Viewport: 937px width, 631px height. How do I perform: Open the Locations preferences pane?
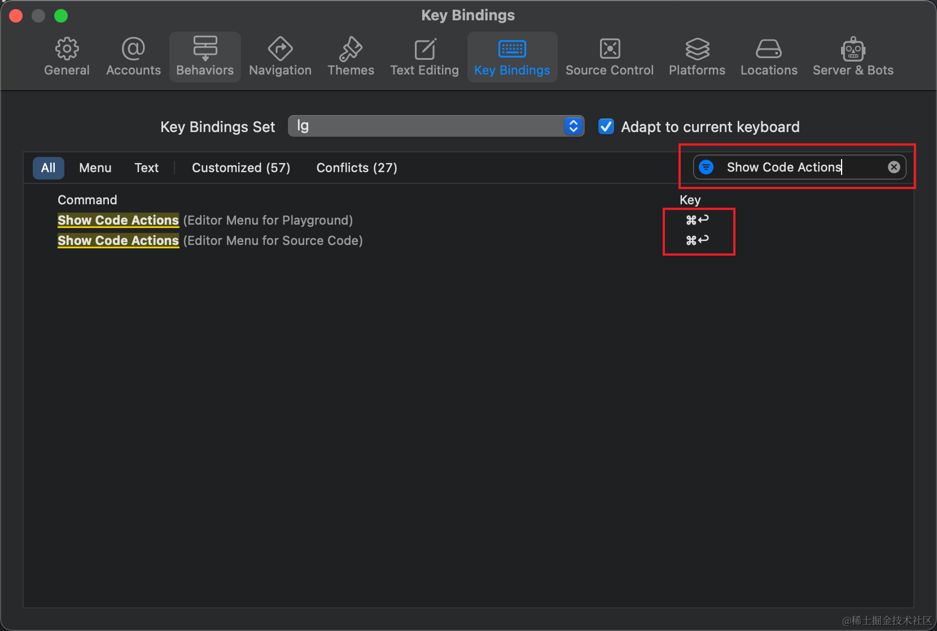(769, 57)
